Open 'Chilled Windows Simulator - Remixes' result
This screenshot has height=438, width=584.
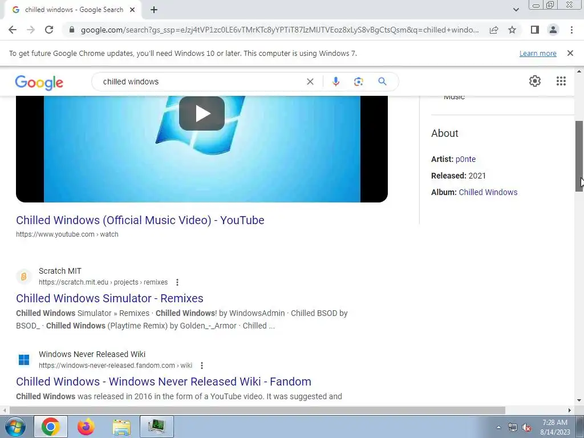click(109, 298)
